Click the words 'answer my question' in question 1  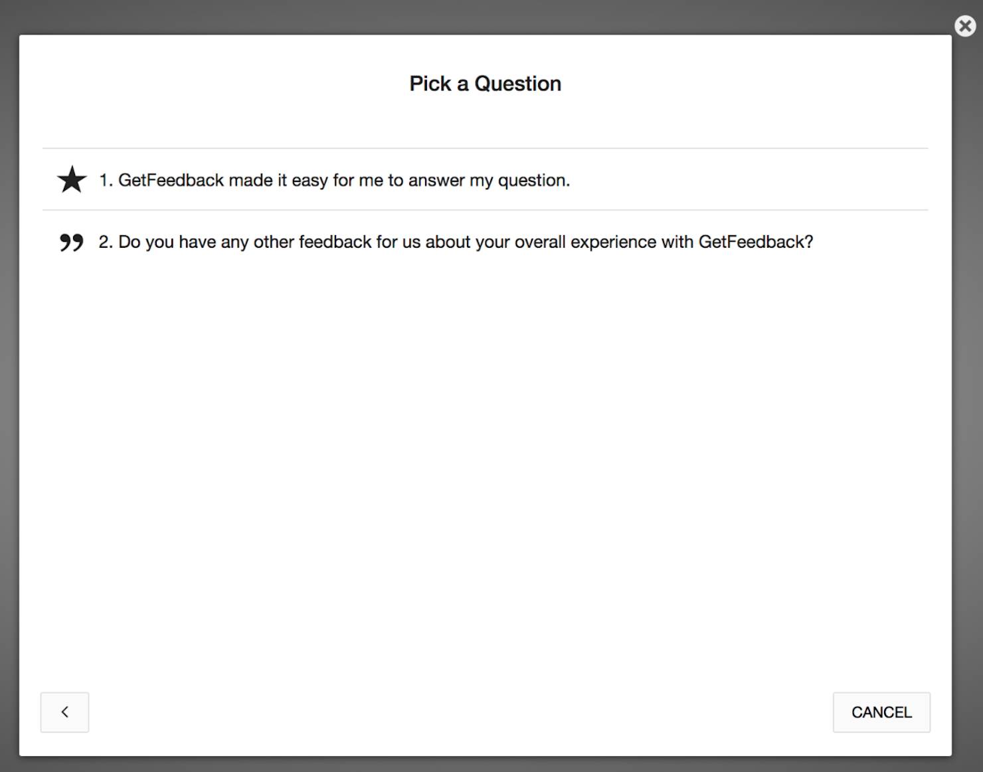[x=488, y=181]
